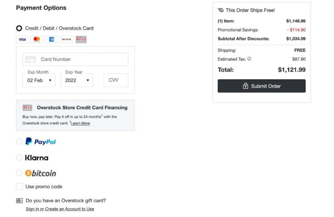Click the Overstock store card icon
Viewport: 334px width, 217px height.
click(81, 39)
